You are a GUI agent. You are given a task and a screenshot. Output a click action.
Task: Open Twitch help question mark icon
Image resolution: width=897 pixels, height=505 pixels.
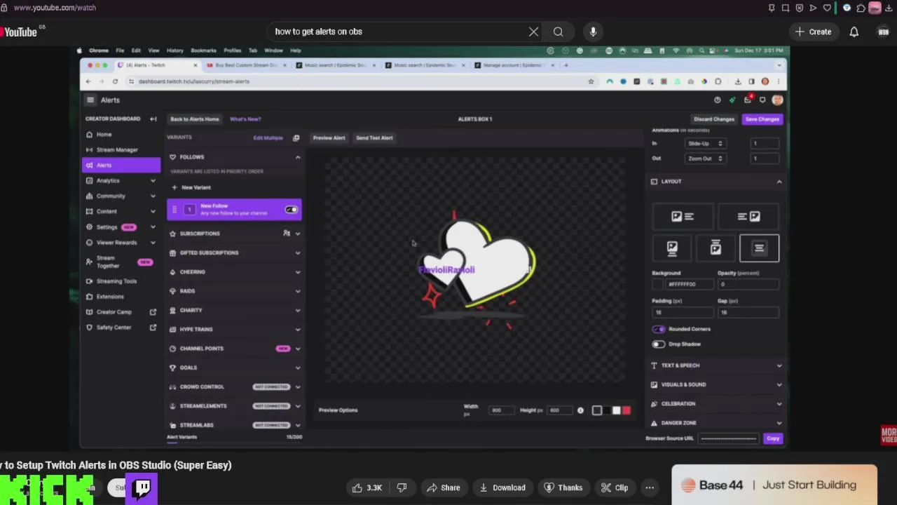click(x=717, y=100)
